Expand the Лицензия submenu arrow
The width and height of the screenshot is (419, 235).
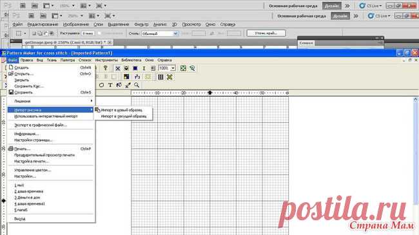pos(92,101)
